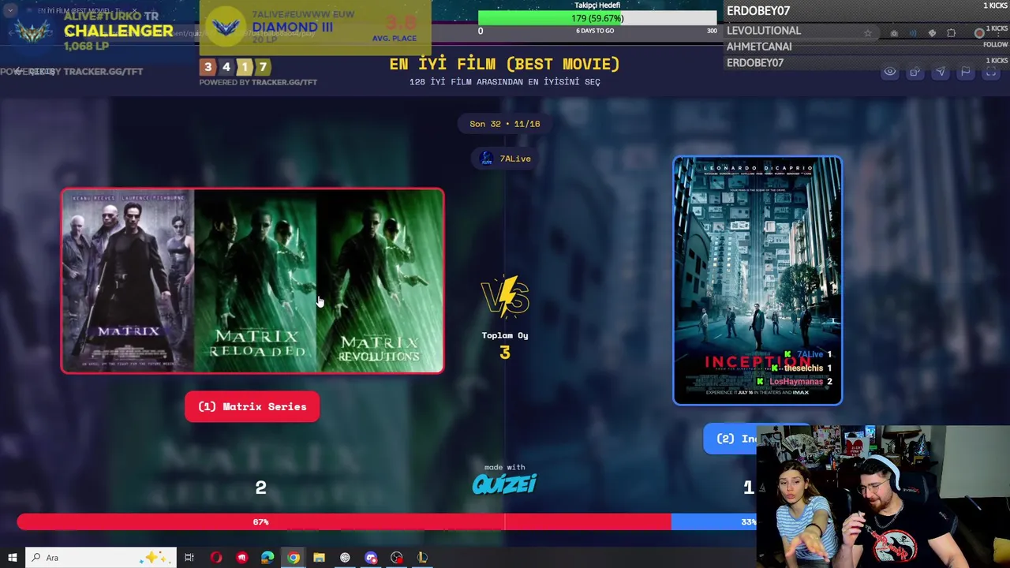Click 'Toplam Oy' vote count label

(x=505, y=335)
